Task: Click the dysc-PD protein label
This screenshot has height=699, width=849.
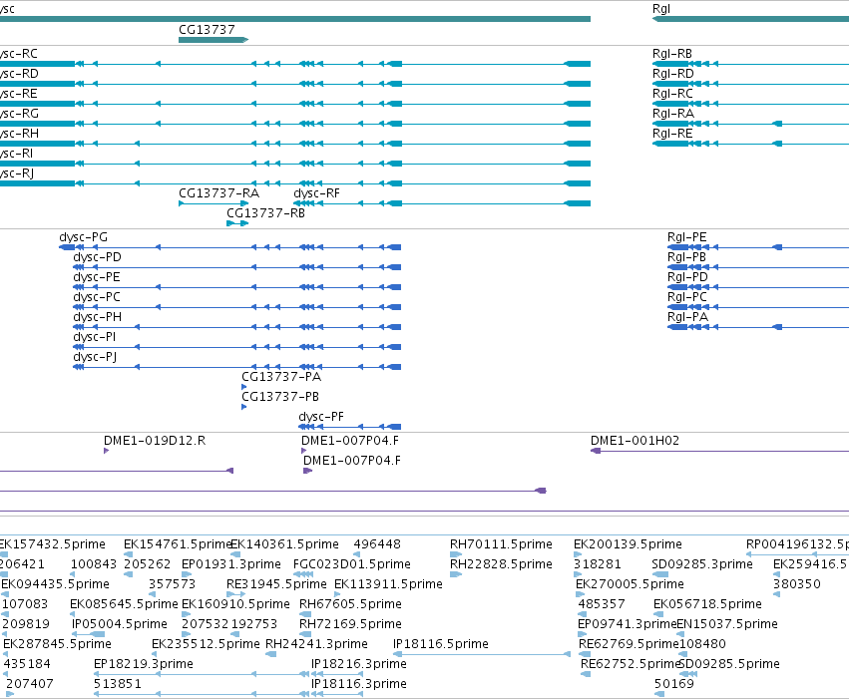Action: 97,257
